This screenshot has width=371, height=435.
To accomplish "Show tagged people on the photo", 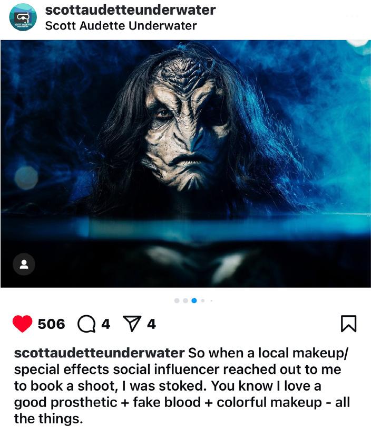I will tap(24, 264).
